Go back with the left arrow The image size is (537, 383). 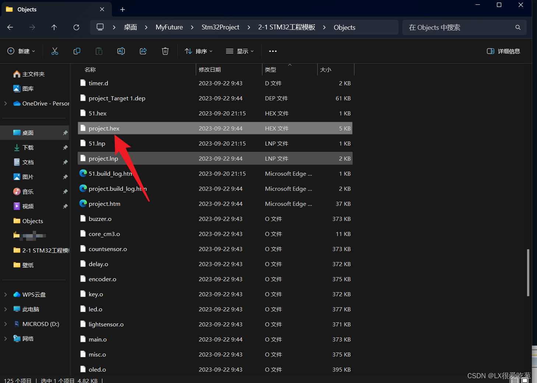[x=10, y=27]
